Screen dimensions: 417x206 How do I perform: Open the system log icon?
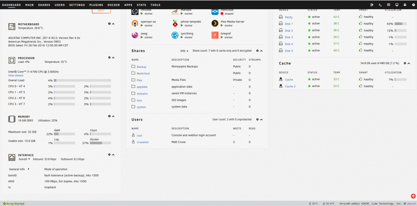pyautogui.click(x=405, y=5)
